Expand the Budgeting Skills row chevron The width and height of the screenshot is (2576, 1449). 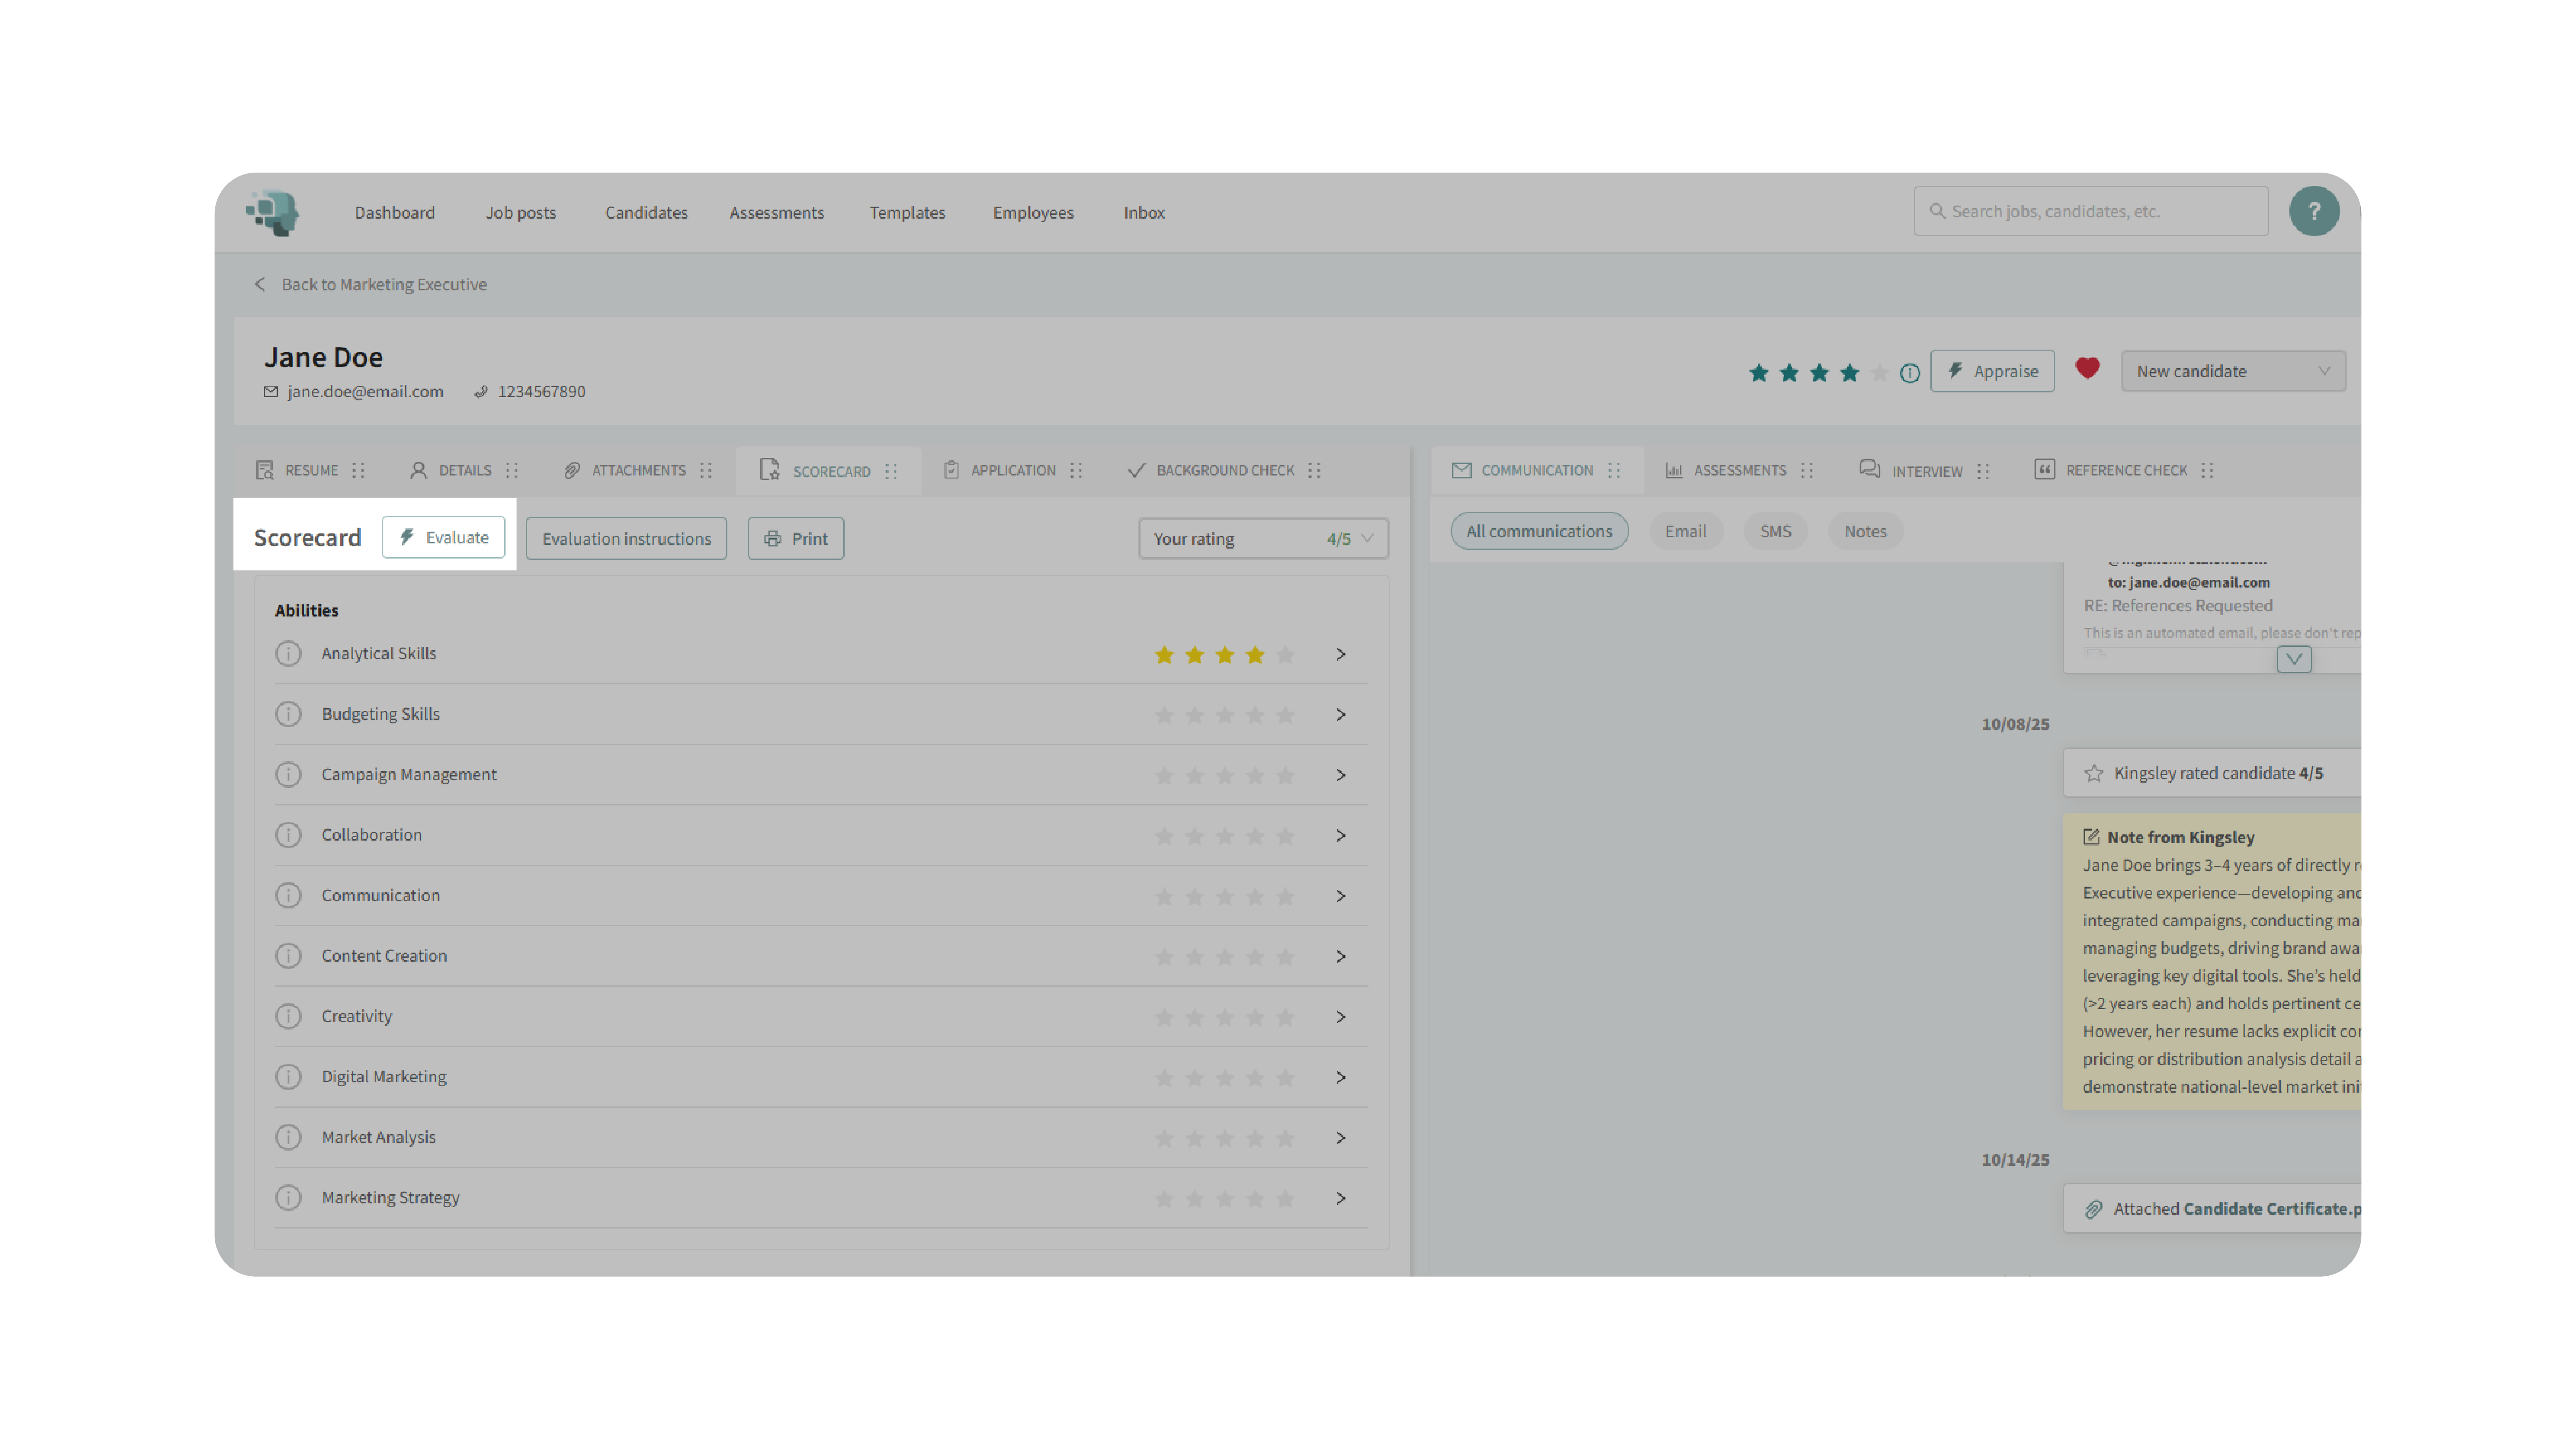[1341, 715]
